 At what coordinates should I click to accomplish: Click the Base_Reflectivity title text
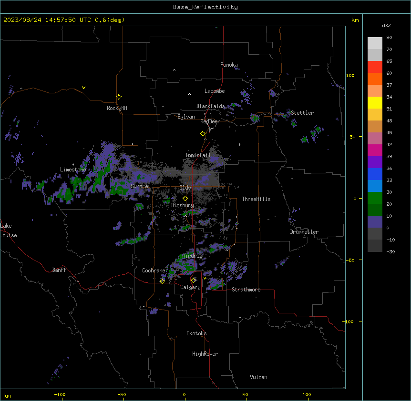(205, 7)
